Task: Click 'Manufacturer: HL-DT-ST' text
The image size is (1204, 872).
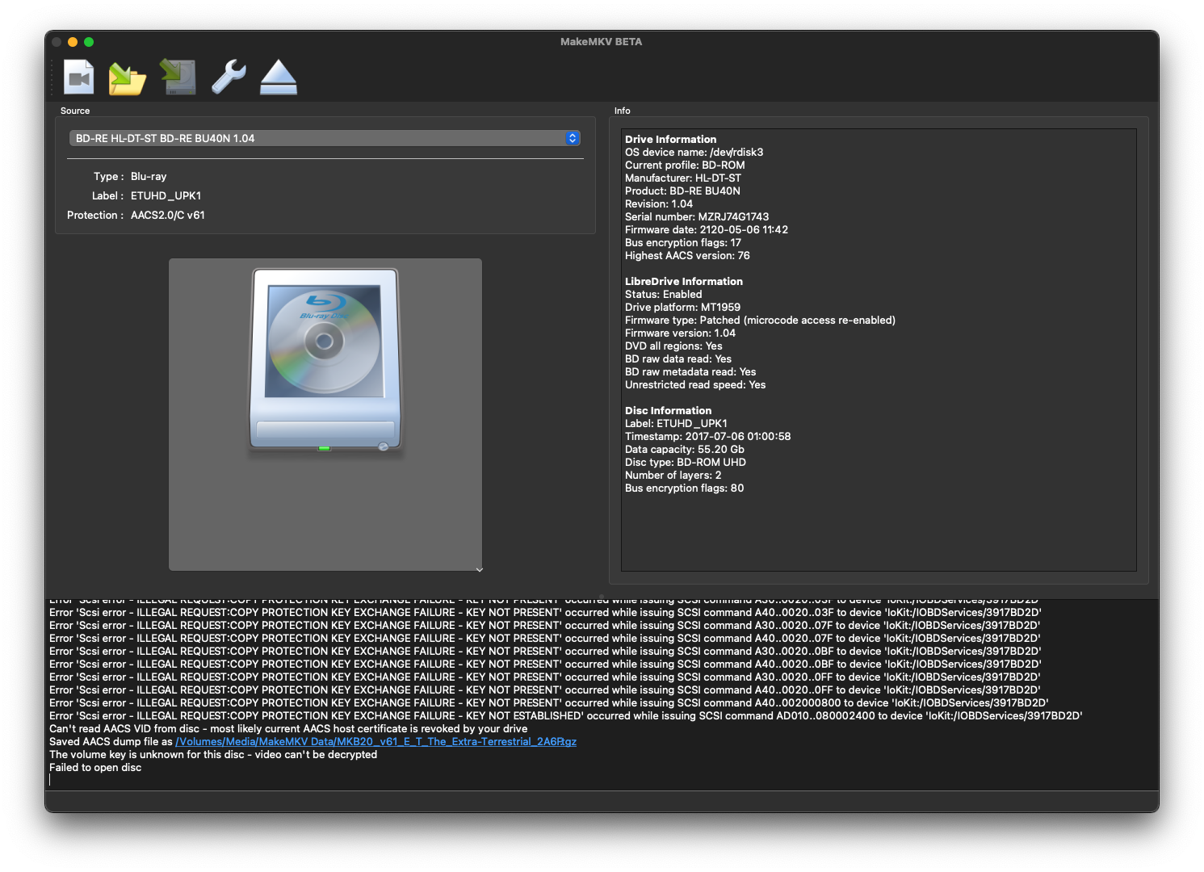Action: click(683, 178)
